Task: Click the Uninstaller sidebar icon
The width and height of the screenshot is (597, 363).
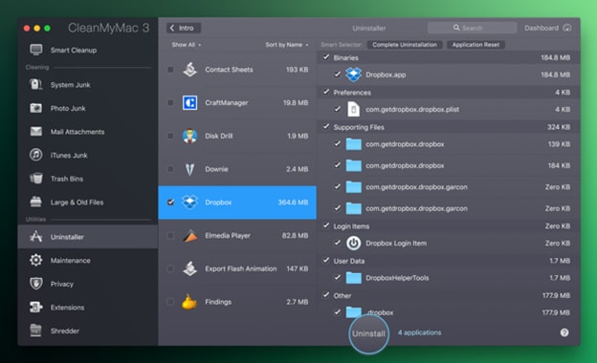Action: click(36, 236)
